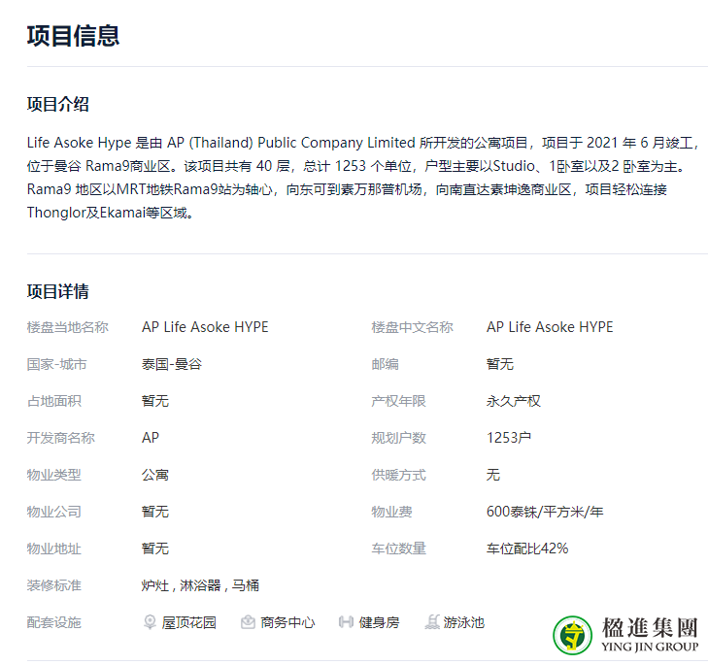Click the 1253户 planned households value
Screen dimensions: 708x665
[509, 438]
